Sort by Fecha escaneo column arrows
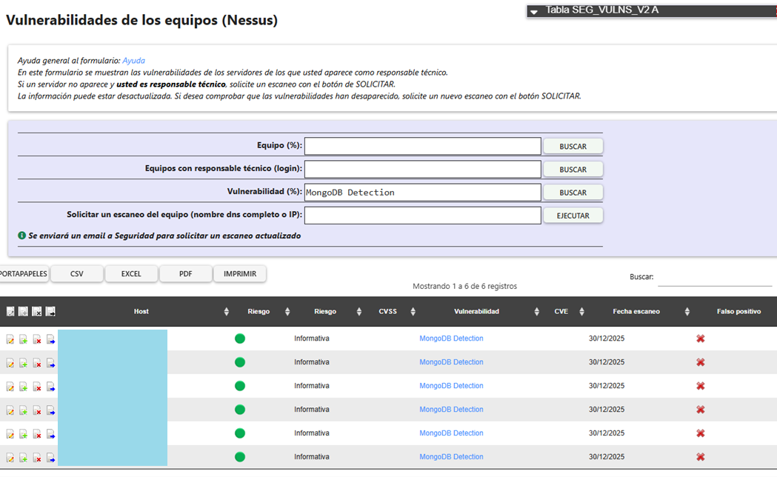 pos(687,312)
